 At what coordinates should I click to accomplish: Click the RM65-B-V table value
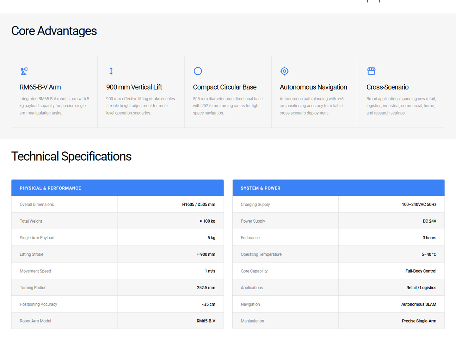[206, 321]
